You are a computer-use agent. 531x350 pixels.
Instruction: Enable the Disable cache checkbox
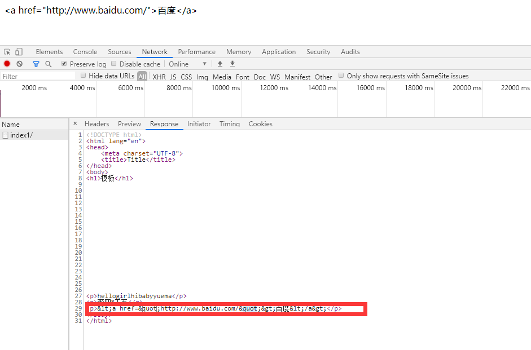(114, 64)
